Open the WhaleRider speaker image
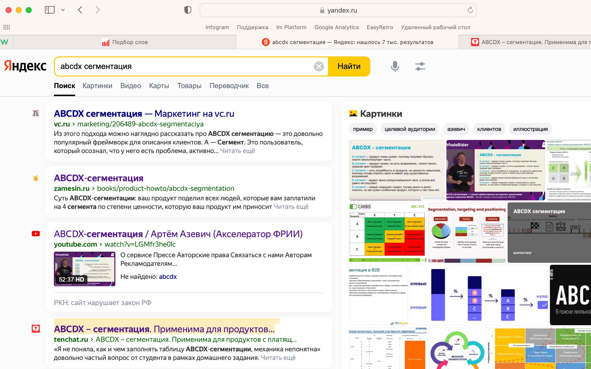This screenshot has width=591, height=369. 496,170
